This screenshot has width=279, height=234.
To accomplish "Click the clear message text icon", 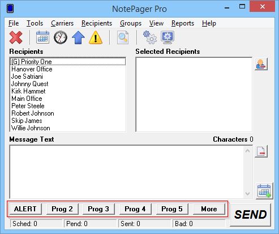I will pyautogui.click(x=261, y=151).
